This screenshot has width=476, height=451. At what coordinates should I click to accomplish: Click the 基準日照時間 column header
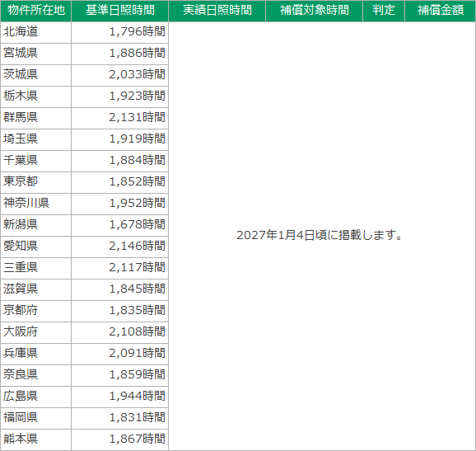click(x=120, y=11)
